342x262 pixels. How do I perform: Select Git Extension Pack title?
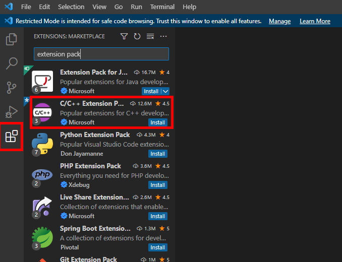coord(88,259)
